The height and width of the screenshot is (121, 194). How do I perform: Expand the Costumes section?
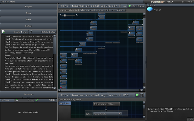tap(28, 94)
